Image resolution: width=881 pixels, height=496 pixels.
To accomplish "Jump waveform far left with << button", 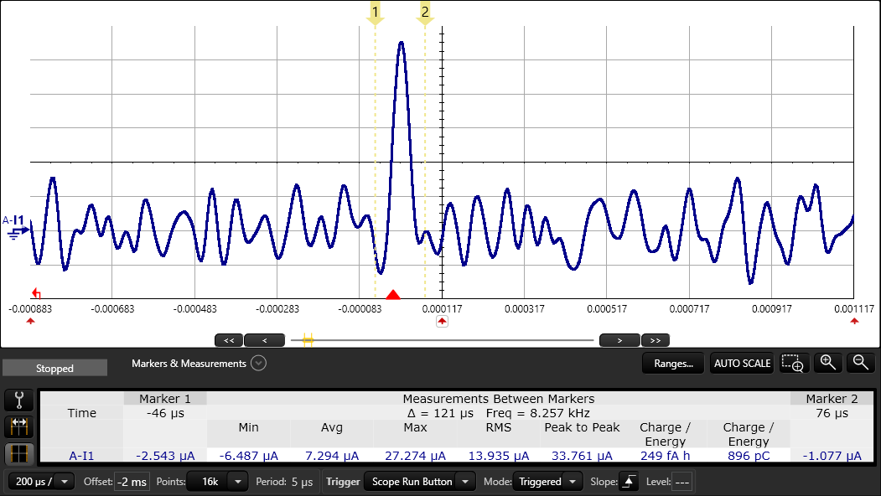I will pyautogui.click(x=229, y=340).
